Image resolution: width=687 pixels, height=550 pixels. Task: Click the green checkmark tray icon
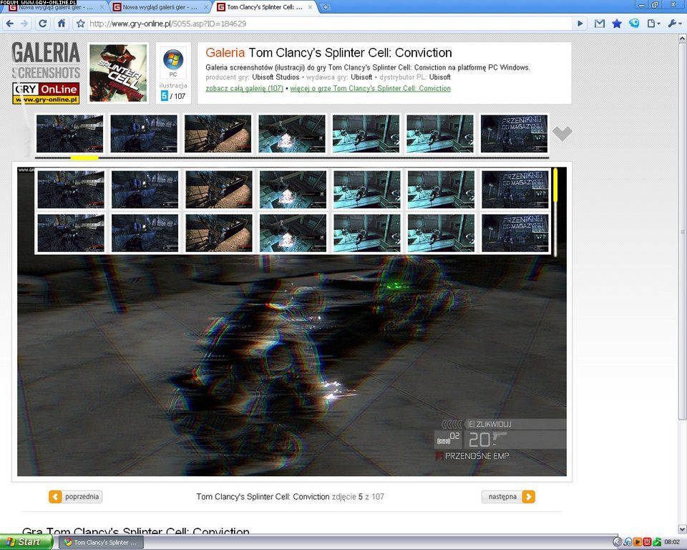click(656, 542)
